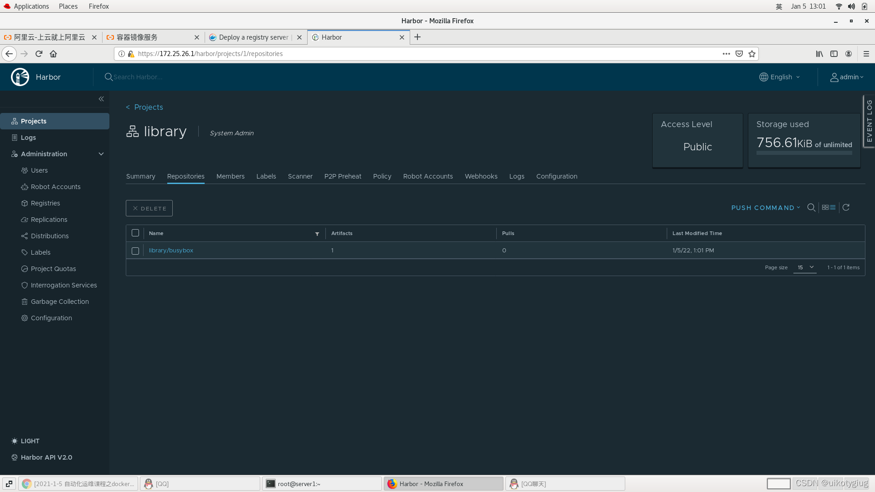Select the Garbage Collection sidebar icon
The width and height of the screenshot is (875, 492).
pyautogui.click(x=23, y=301)
